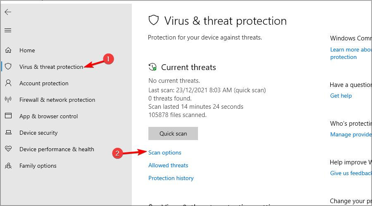The height and width of the screenshot is (206, 372).
Task: Click the Current threats heading icon
Action: [x=153, y=67]
